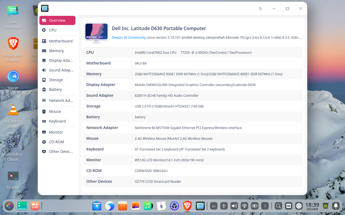
Task: Open the Launcher from the dock
Action: 9,206
